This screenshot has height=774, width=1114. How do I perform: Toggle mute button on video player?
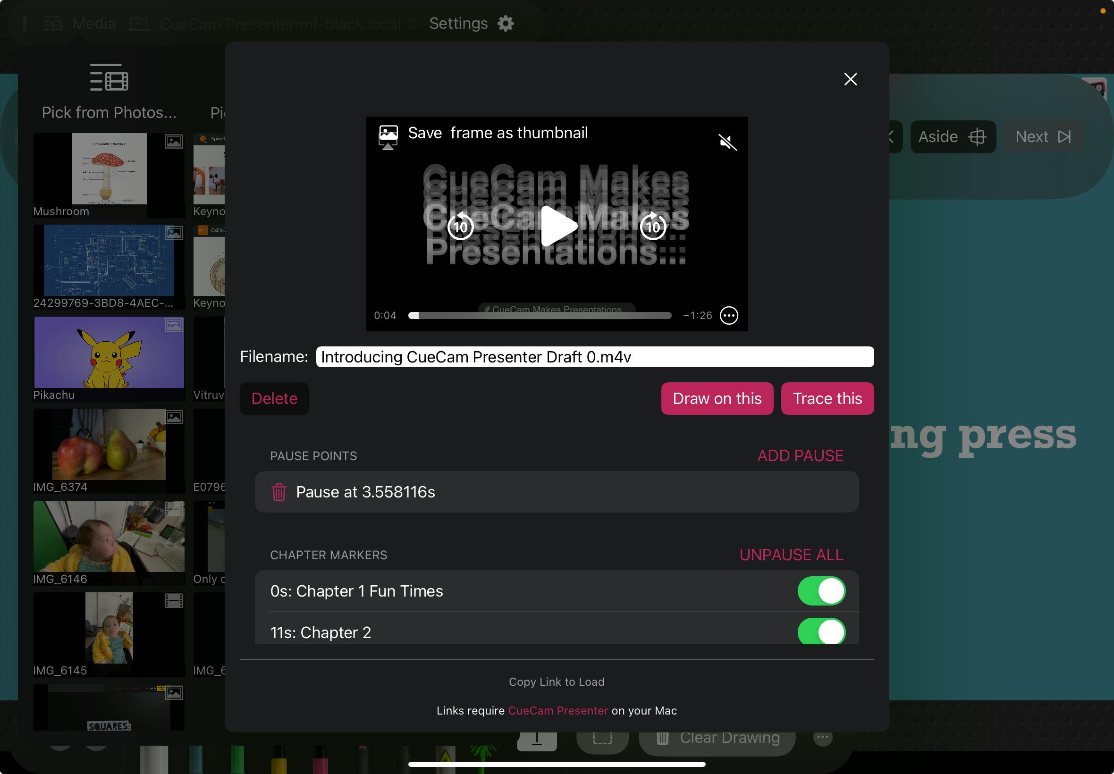726,142
